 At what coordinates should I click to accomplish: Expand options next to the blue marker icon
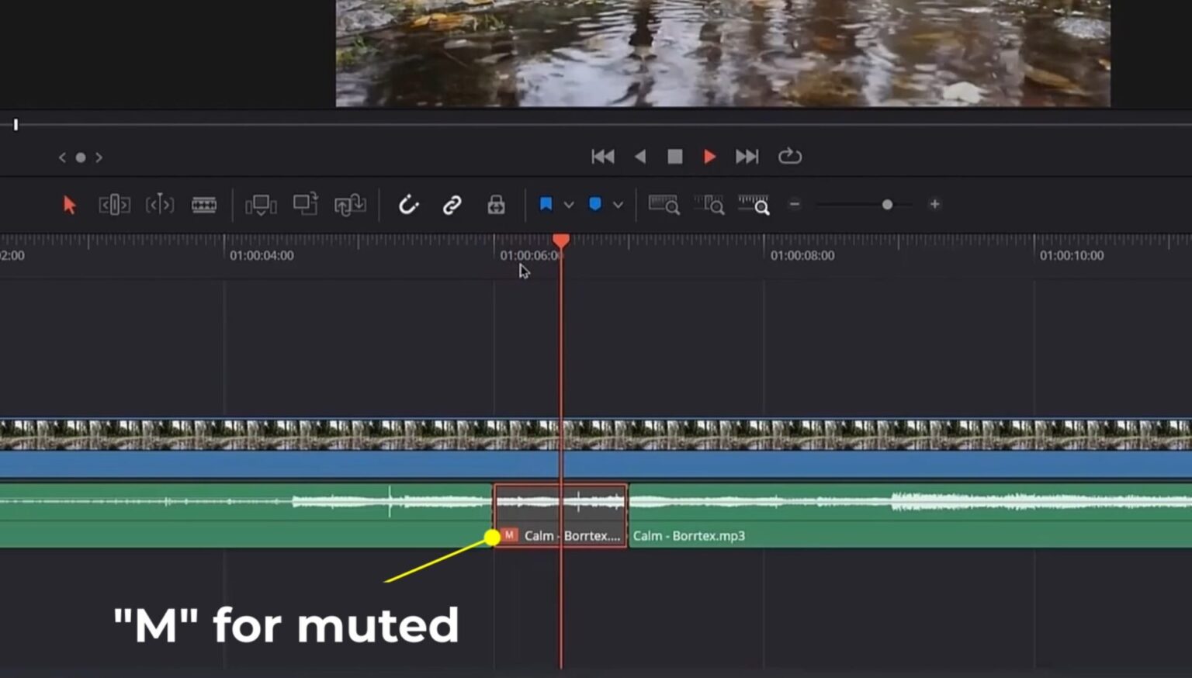point(618,204)
